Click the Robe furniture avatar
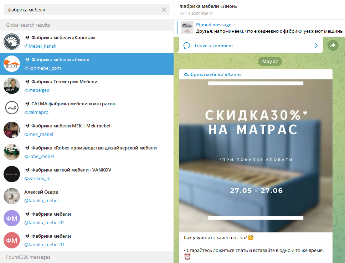 12,152
